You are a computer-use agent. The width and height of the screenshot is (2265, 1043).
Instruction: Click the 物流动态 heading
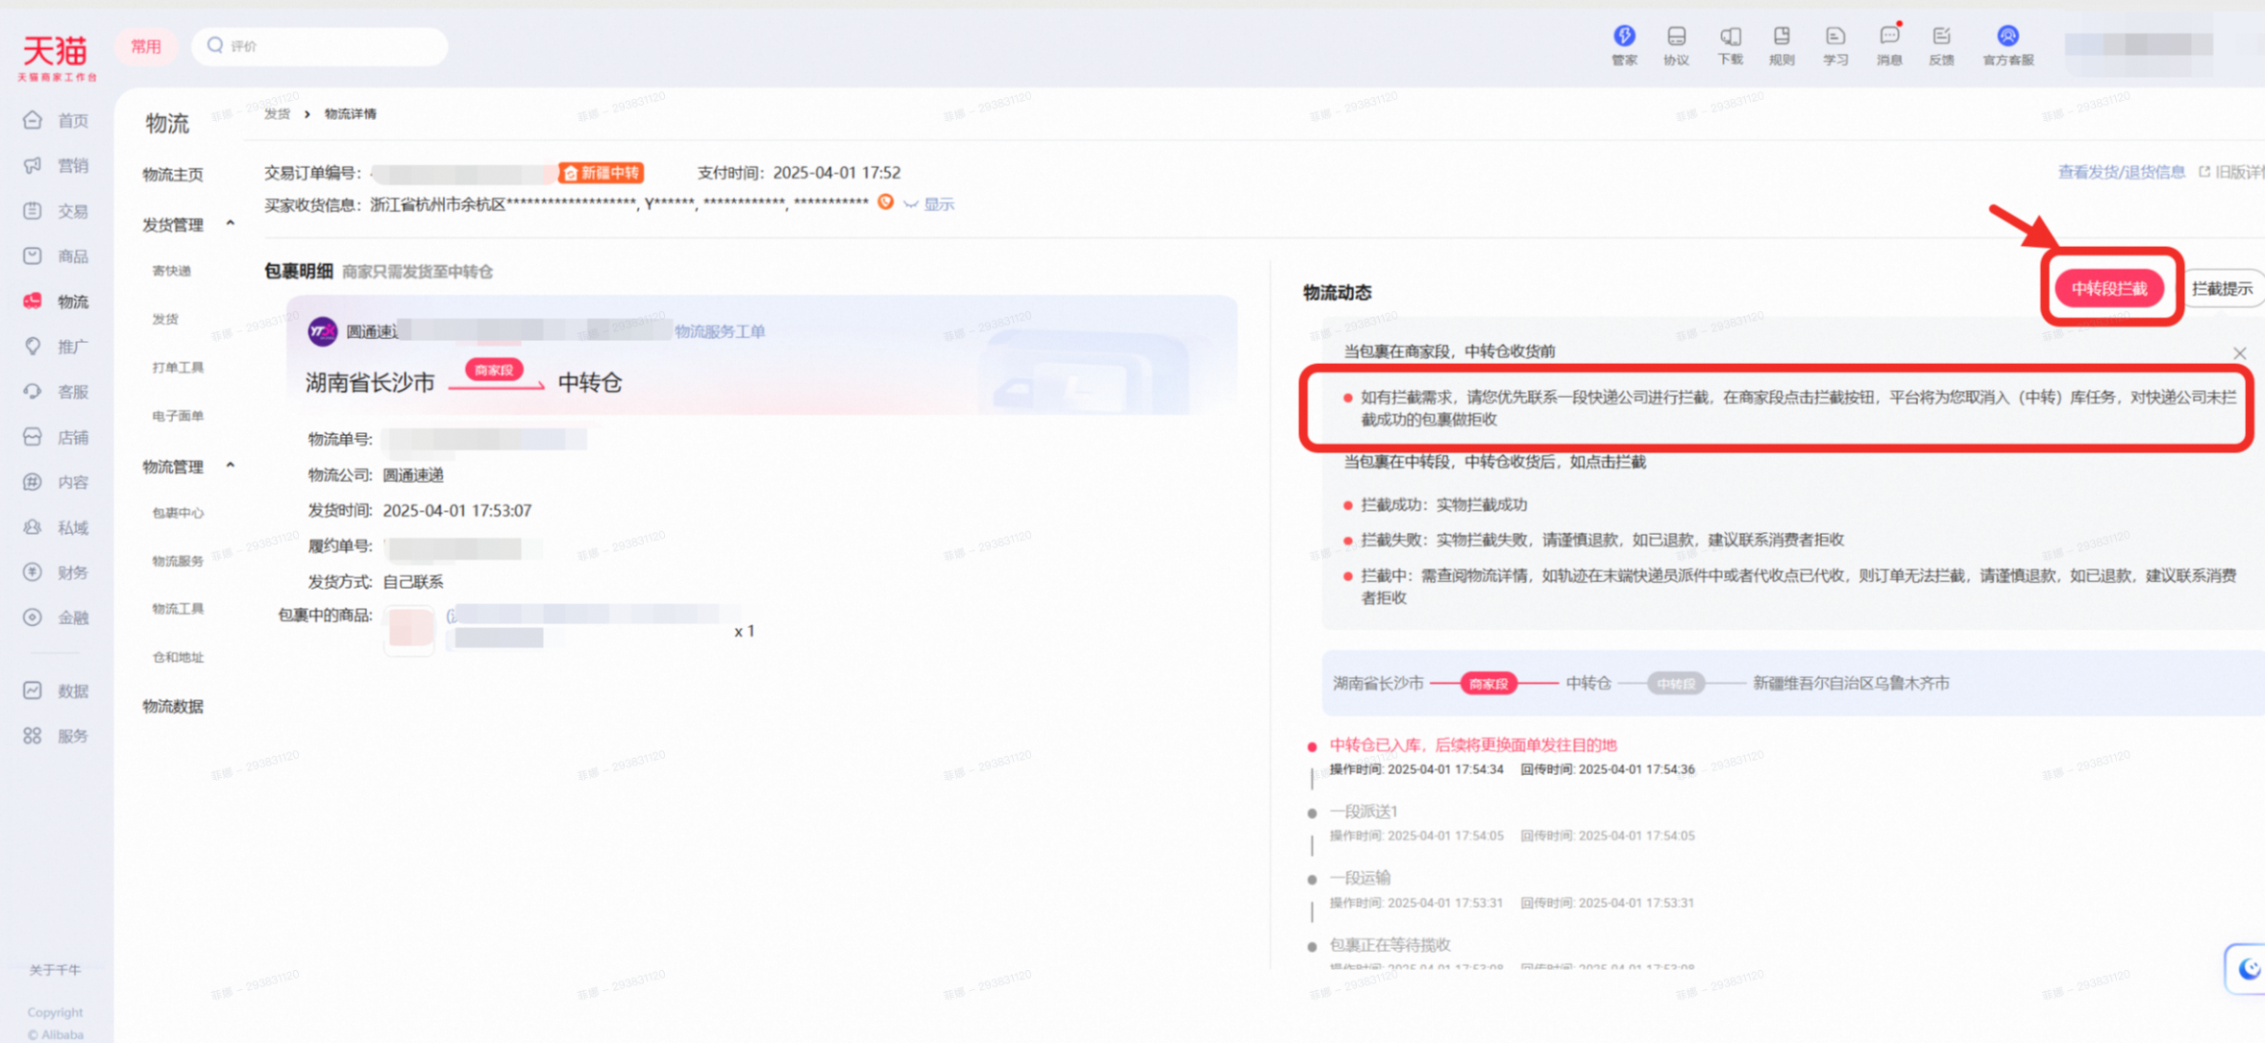(x=1337, y=292)
